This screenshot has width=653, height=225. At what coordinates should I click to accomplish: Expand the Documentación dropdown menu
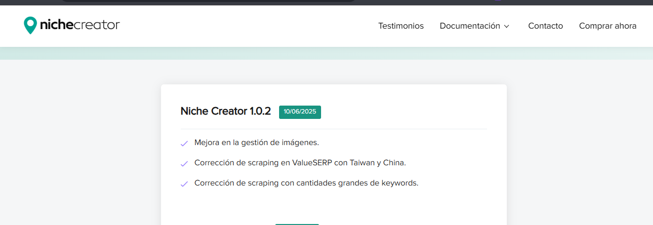click(x=474, y=26)
